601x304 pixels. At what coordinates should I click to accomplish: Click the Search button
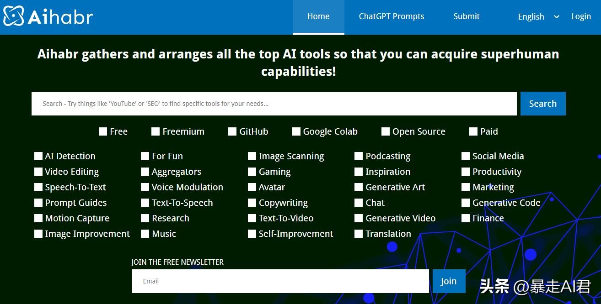tap(542, 104)
